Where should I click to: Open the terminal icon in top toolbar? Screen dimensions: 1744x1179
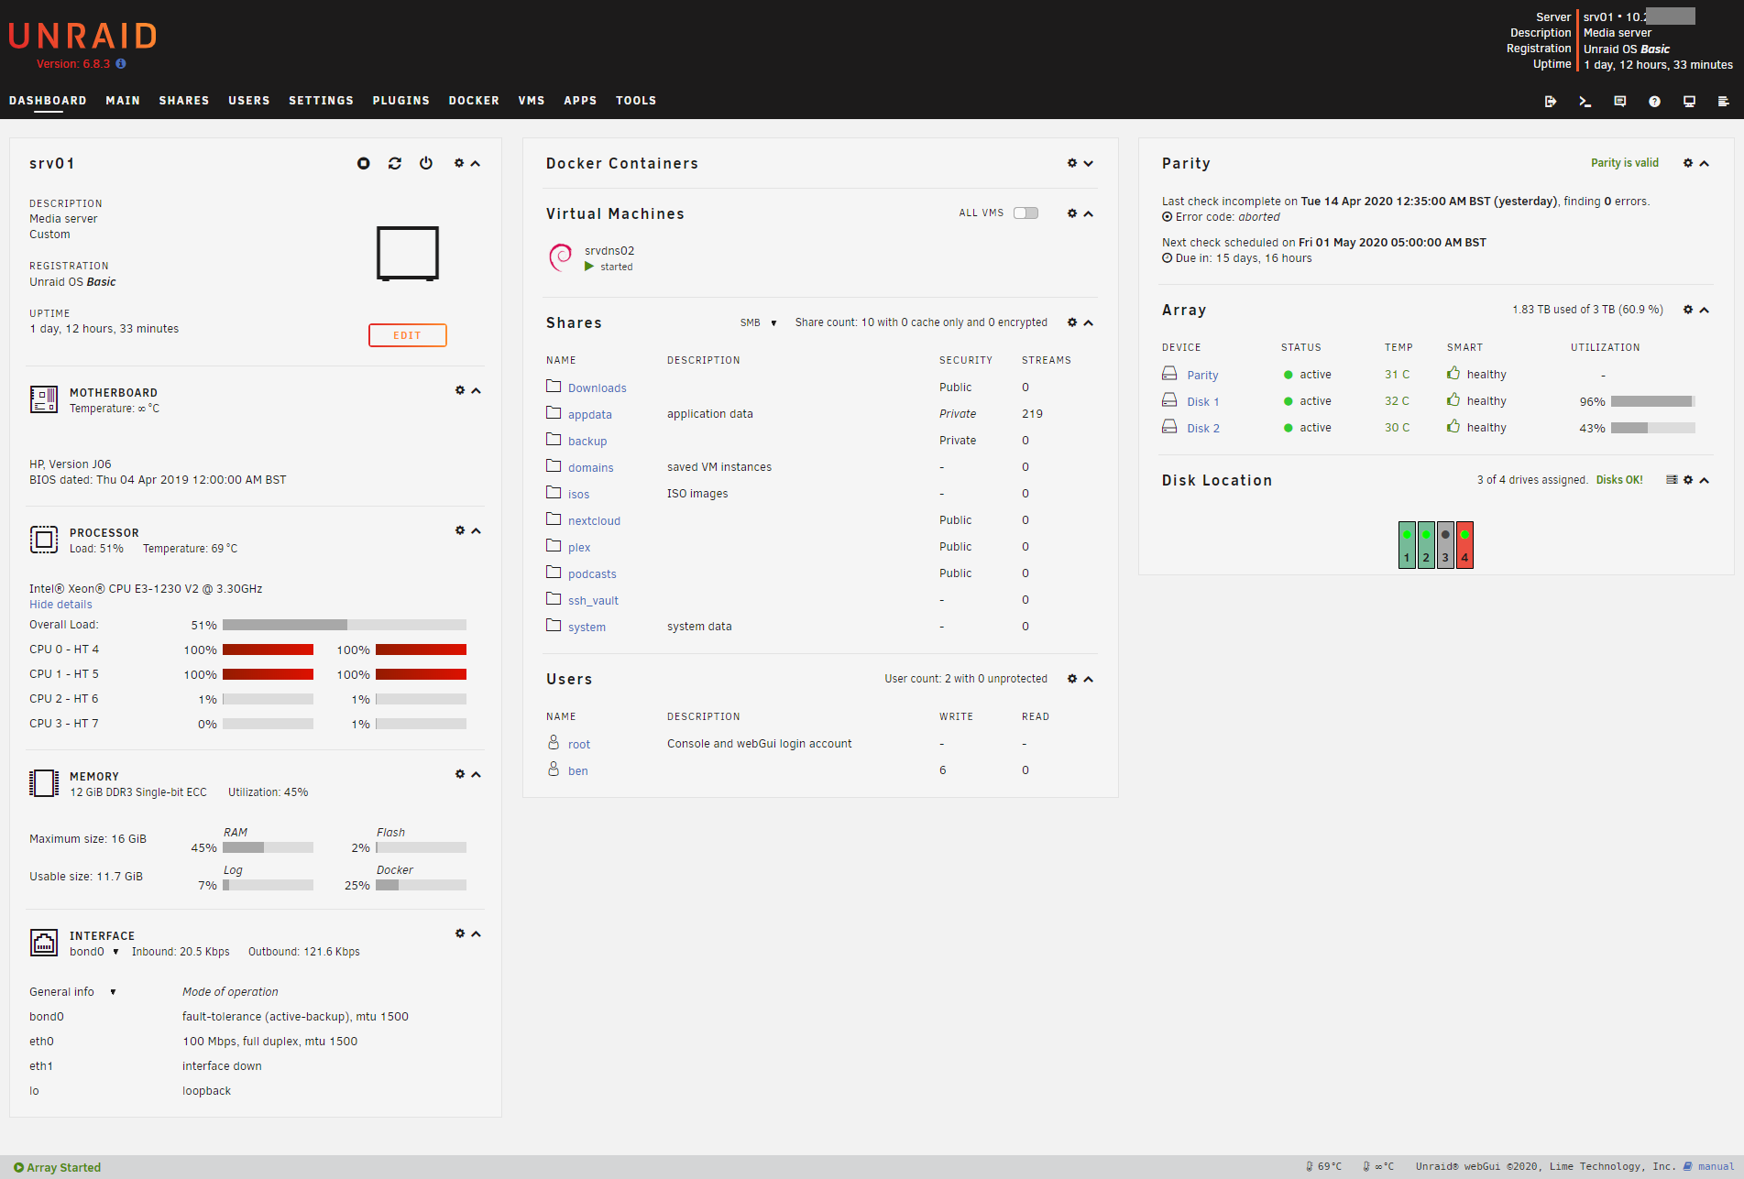pos(1585,102)
